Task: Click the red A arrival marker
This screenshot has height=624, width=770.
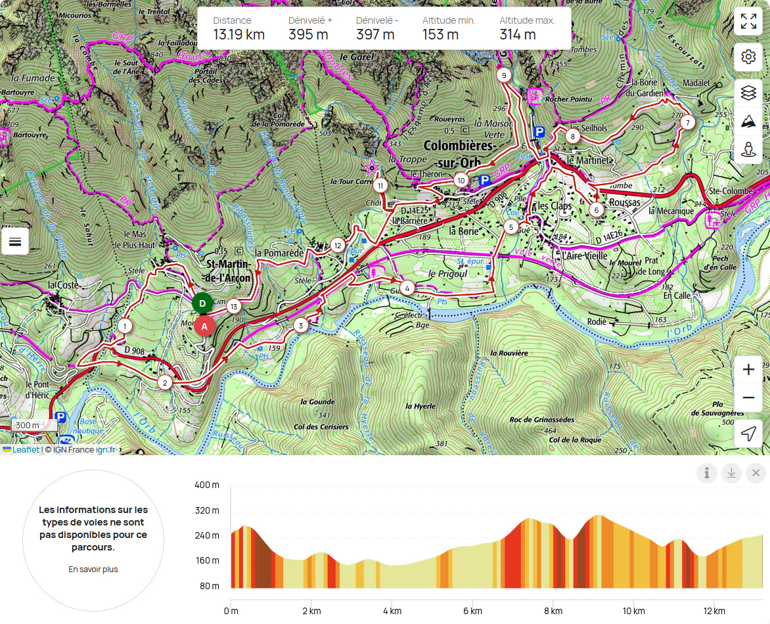Action: (204, 326)
